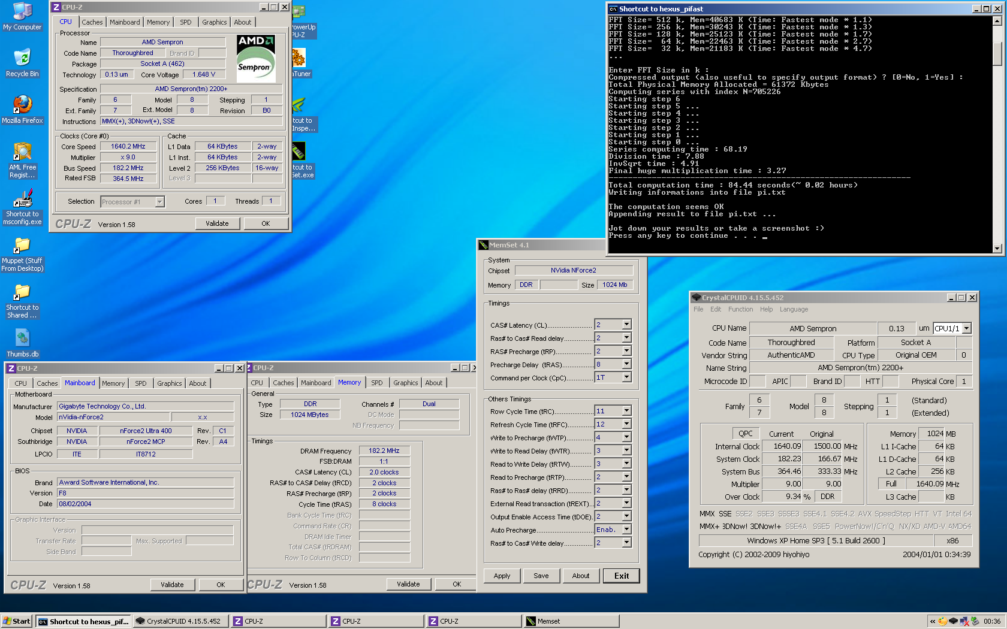Expand the Write to Read Delay (tWTR) dropdown
This screenshot has width=1007, height=629.
pyautogui.click(x=626, y=450)
